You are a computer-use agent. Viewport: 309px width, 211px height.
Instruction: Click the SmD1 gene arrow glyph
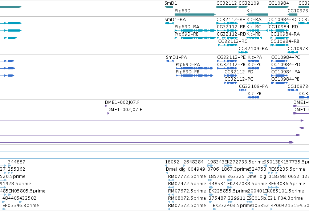(x=169, y=7)
